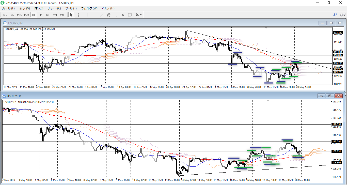Open the ファイル (F) menu
This screenshot has height=185, width=347.
coord(8,8)
